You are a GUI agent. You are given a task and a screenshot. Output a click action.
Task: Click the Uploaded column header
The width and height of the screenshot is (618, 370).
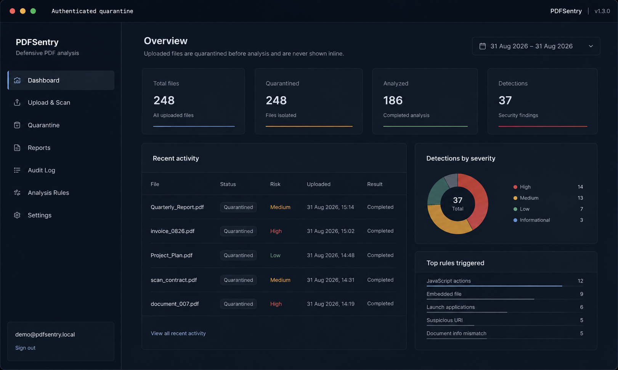pos(318,184)
